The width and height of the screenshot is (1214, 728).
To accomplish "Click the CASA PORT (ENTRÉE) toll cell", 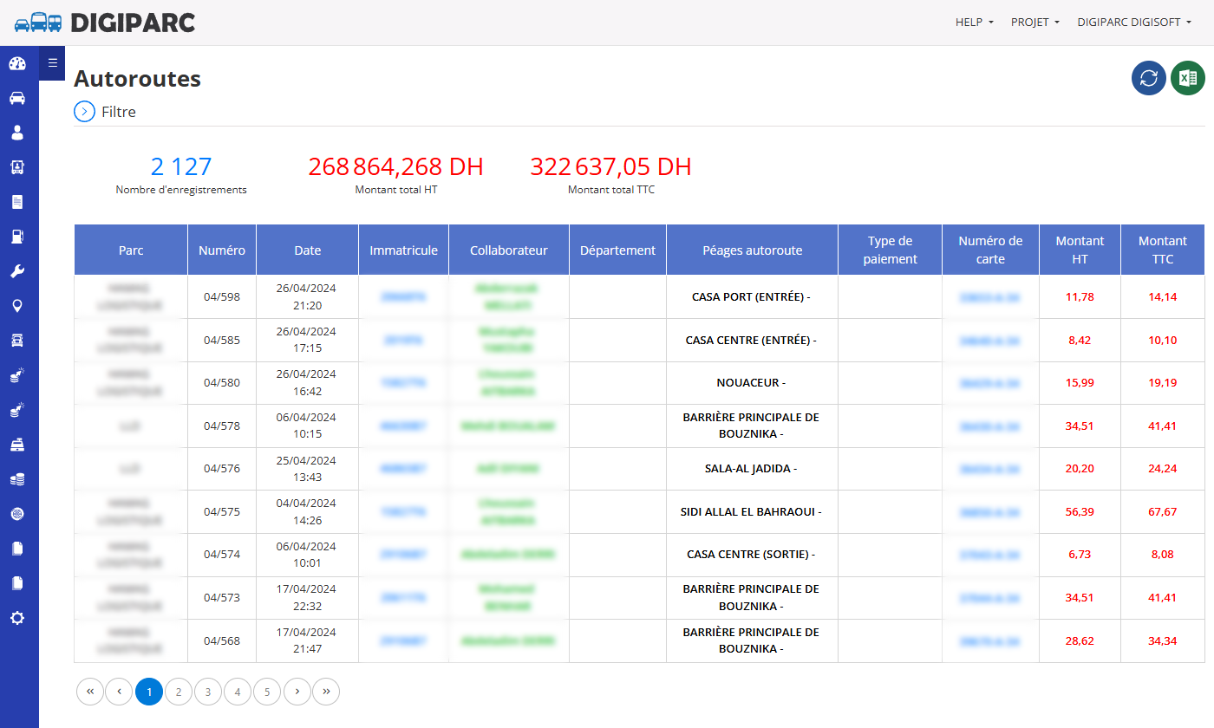I will pyautogui.click(x=751, y=297).
